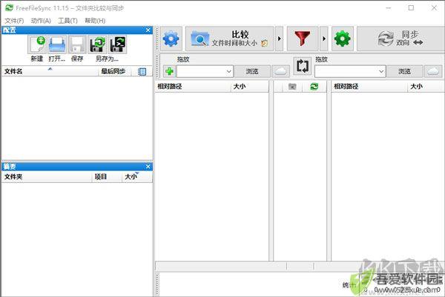The height and width of the screenshot is (297, 445).
Task: Click the New configuration icon (新建)
Action: pos(37,44)
